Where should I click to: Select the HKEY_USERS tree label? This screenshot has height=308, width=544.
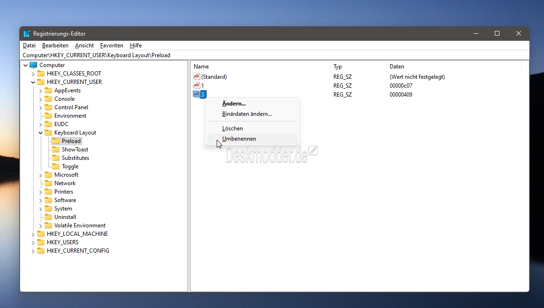point(62,242)
